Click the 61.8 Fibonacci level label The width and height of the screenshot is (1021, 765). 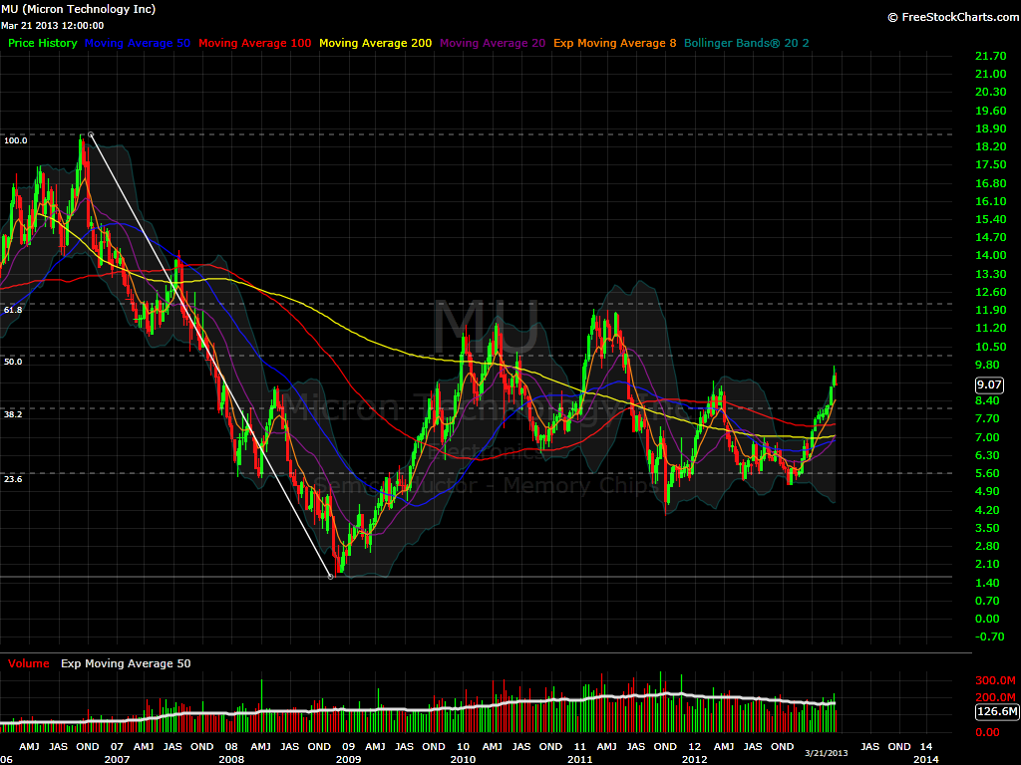13,310
